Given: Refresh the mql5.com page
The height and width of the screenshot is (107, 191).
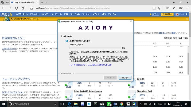Looking at the screenshot, I should coord(17,8).
